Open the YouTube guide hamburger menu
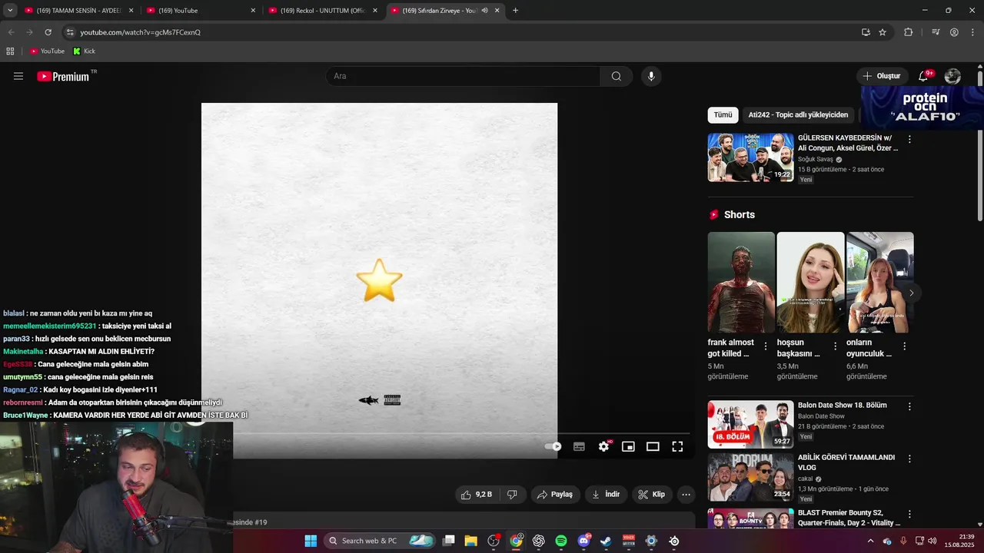The height and width of the screenshot is (553, 984). (18, 76)
